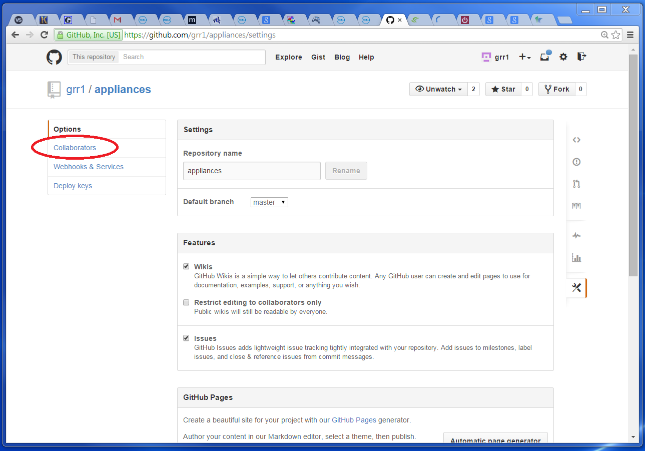The image size is (645, 451).
Task: Switch to the gamepad icon browser tab
Action: tap(316, 20)
